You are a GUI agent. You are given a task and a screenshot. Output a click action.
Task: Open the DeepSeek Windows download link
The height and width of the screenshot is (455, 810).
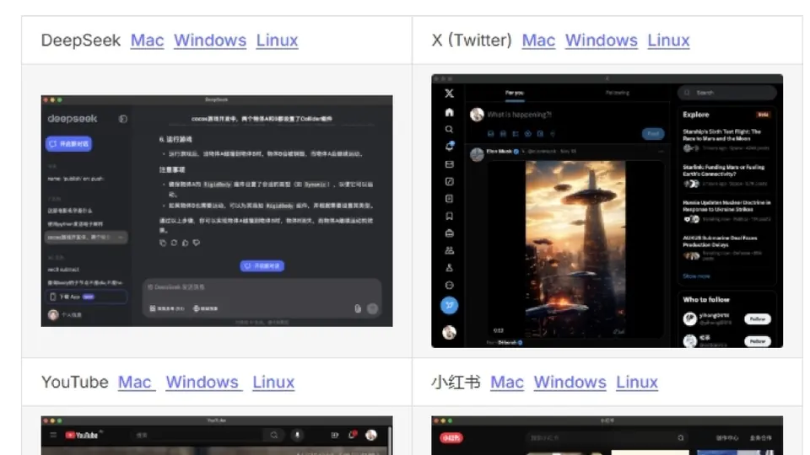(210, 40)
